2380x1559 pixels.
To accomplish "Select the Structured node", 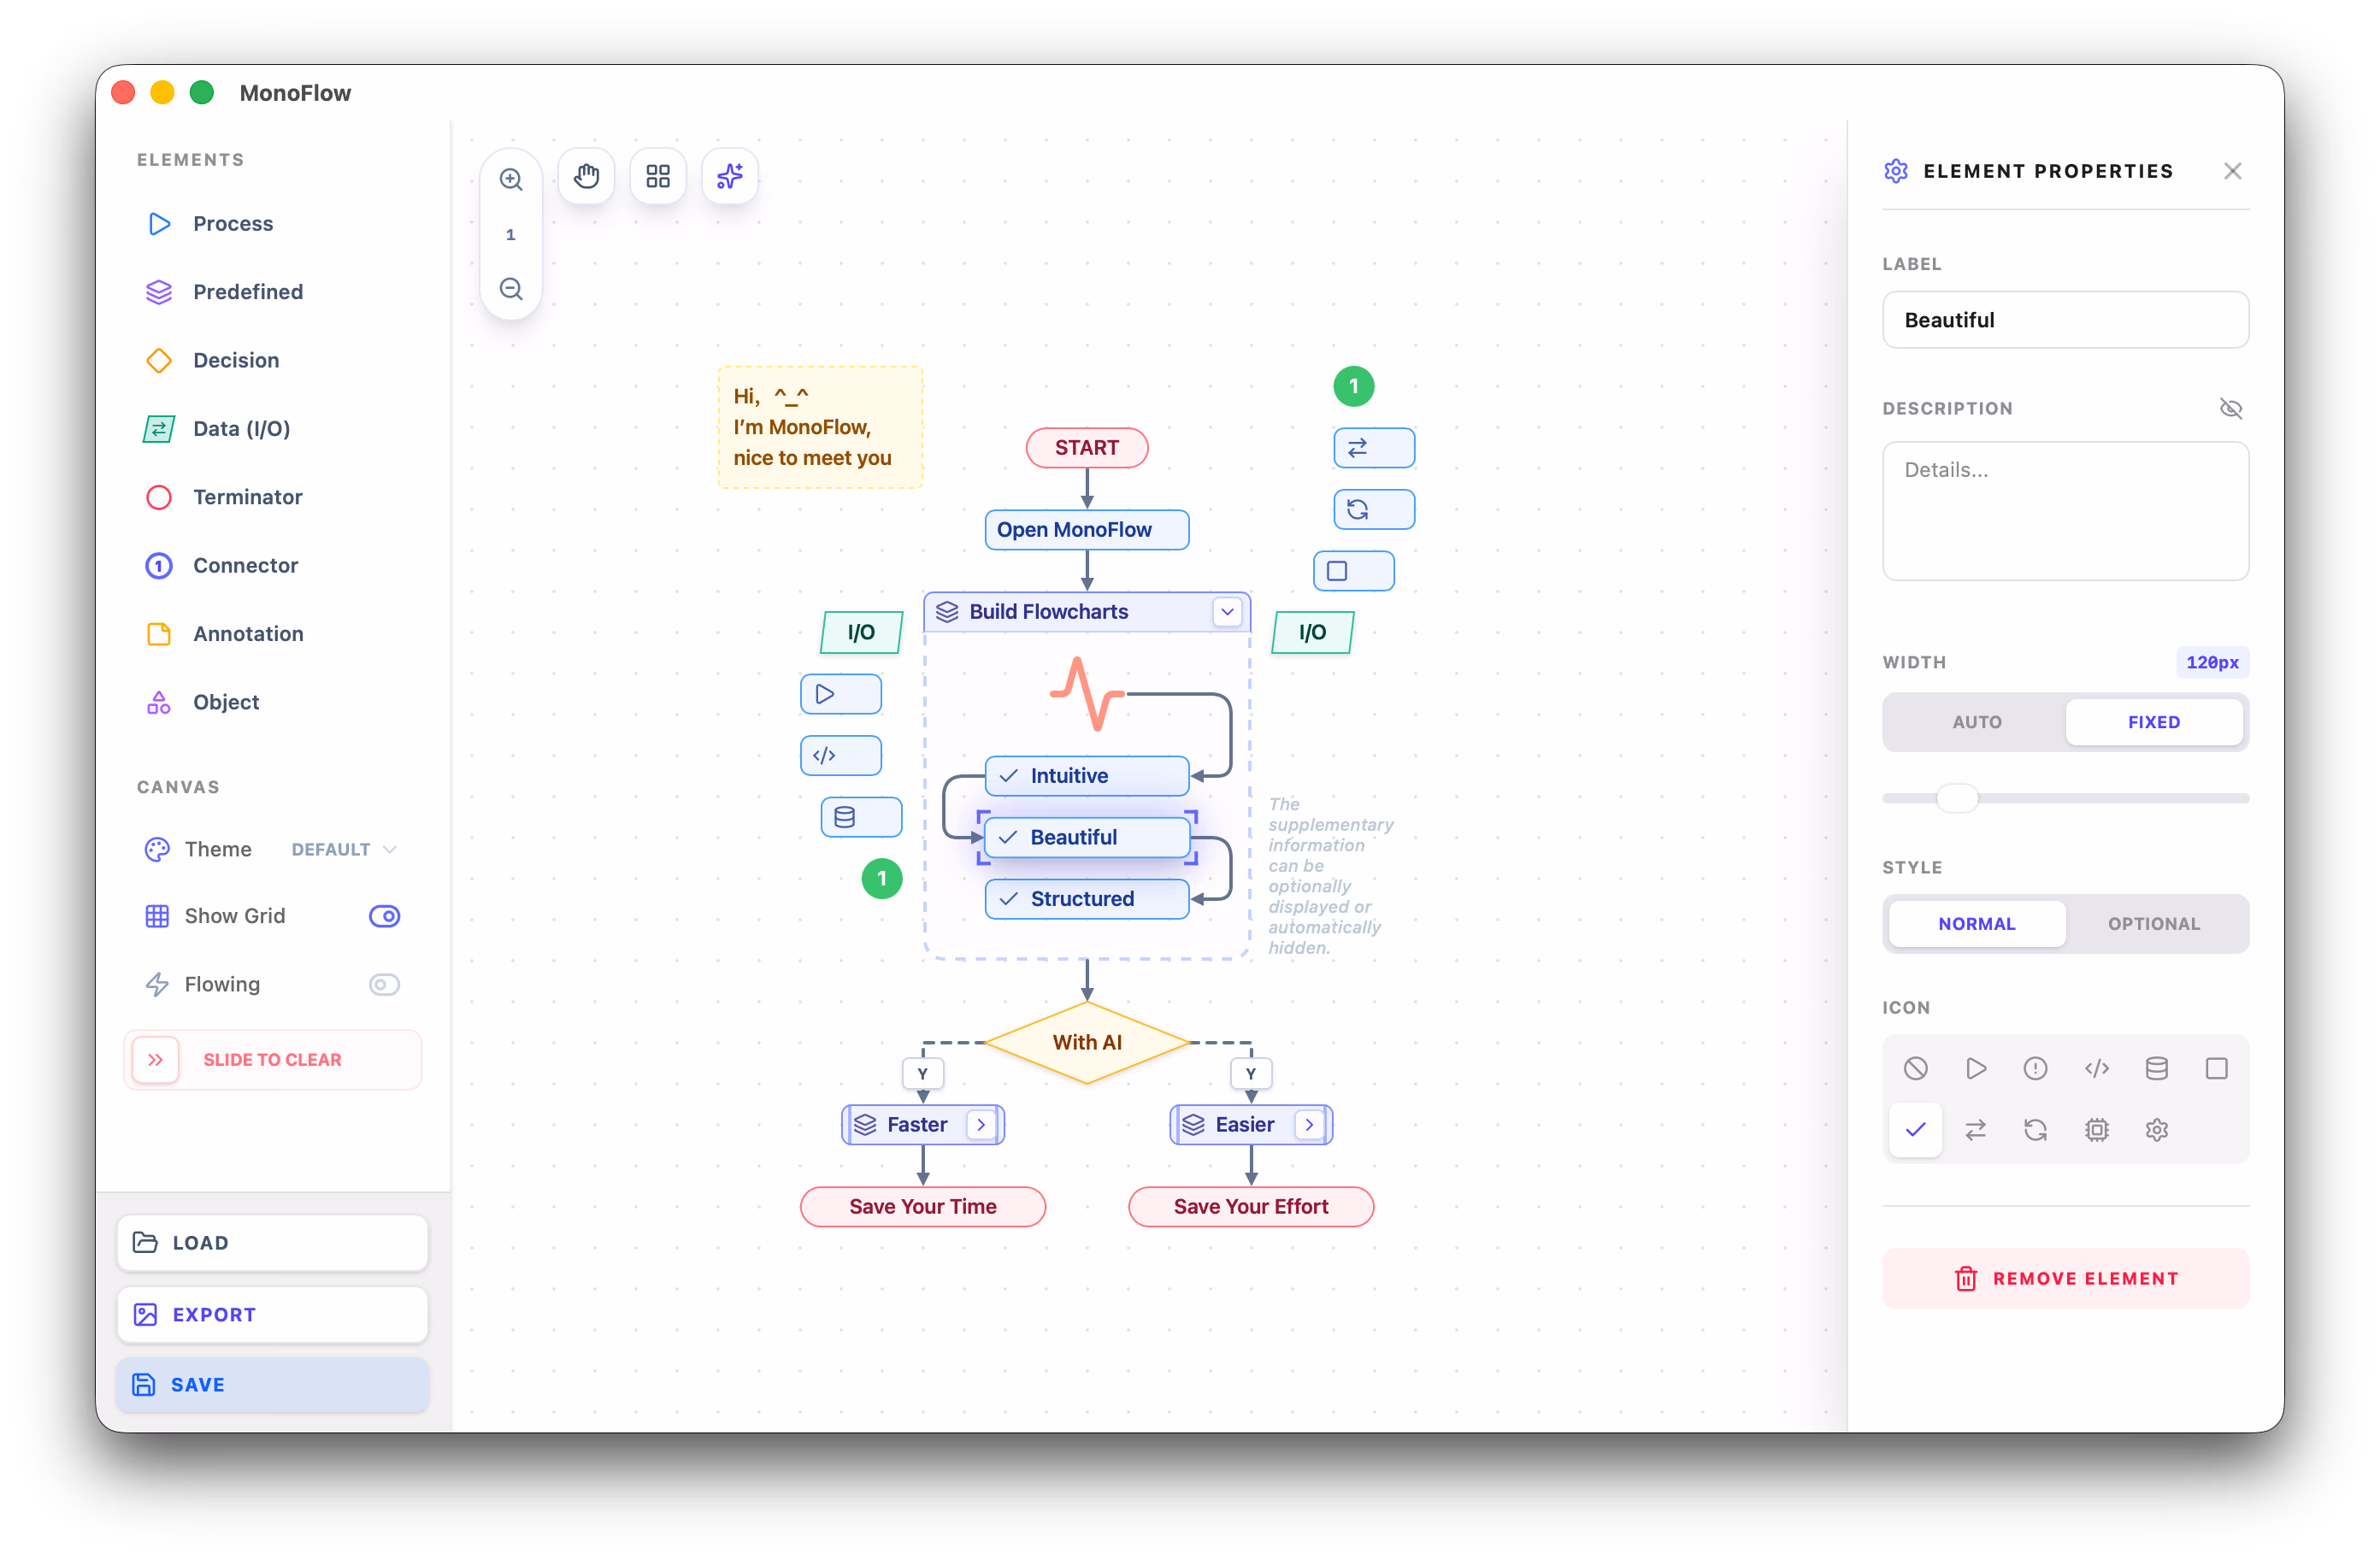I will [x=1087, y=899].
